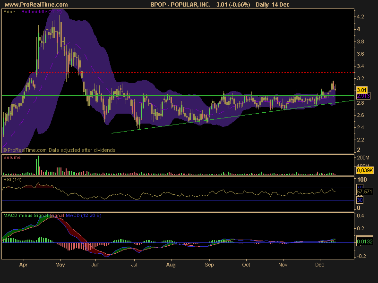This screenshot has width=378, height=283.
Task: Click the RSI (14) indicator label
Action: tap(12, 180)
